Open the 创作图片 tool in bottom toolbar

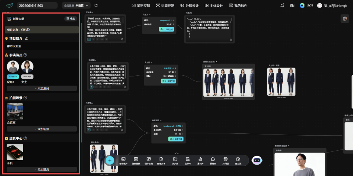click(x=123, y=161)
